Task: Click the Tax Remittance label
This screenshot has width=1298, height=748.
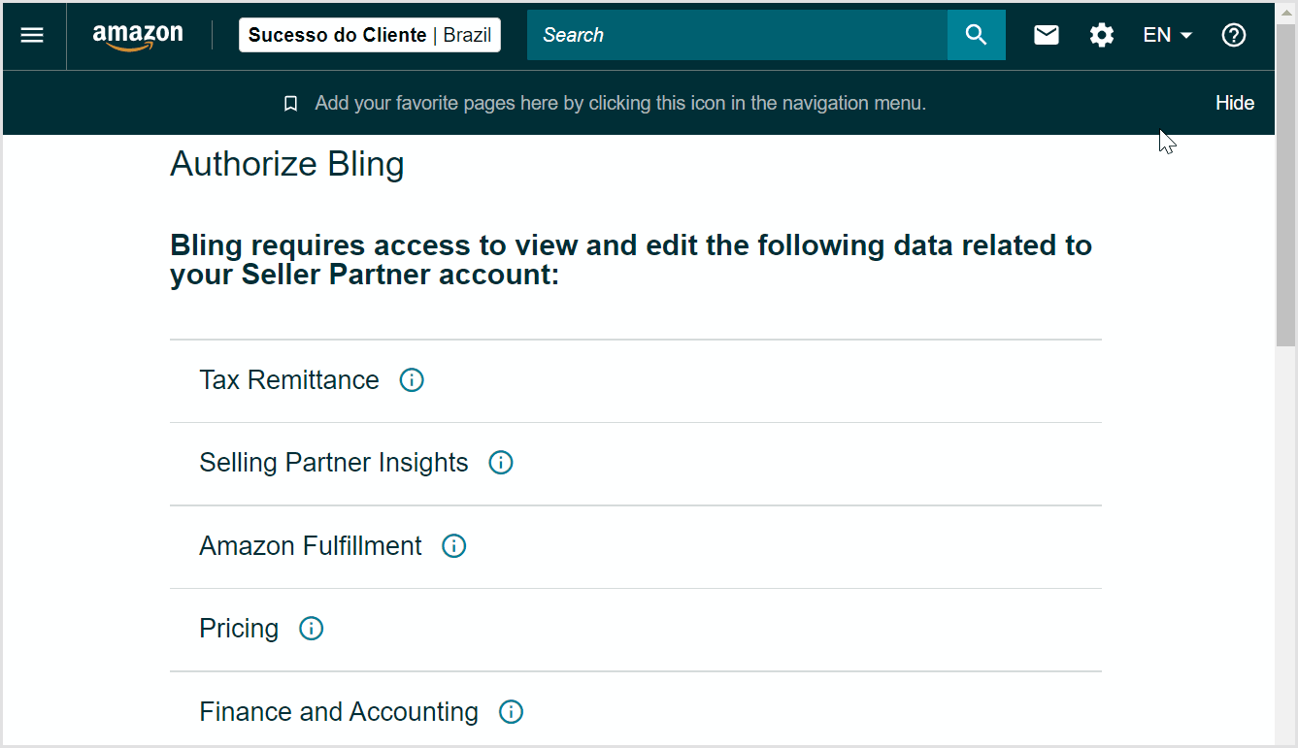Action: pos(289,380)
